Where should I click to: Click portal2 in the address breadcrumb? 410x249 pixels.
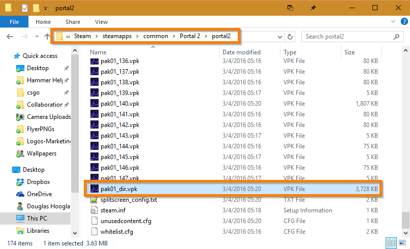[221, 36]
